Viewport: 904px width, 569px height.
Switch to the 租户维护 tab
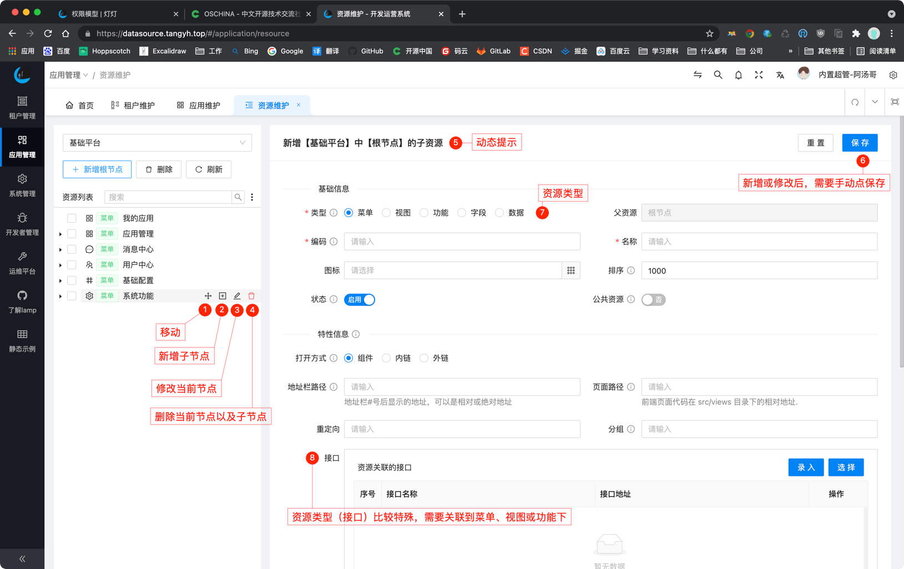(x=133, y=105)
